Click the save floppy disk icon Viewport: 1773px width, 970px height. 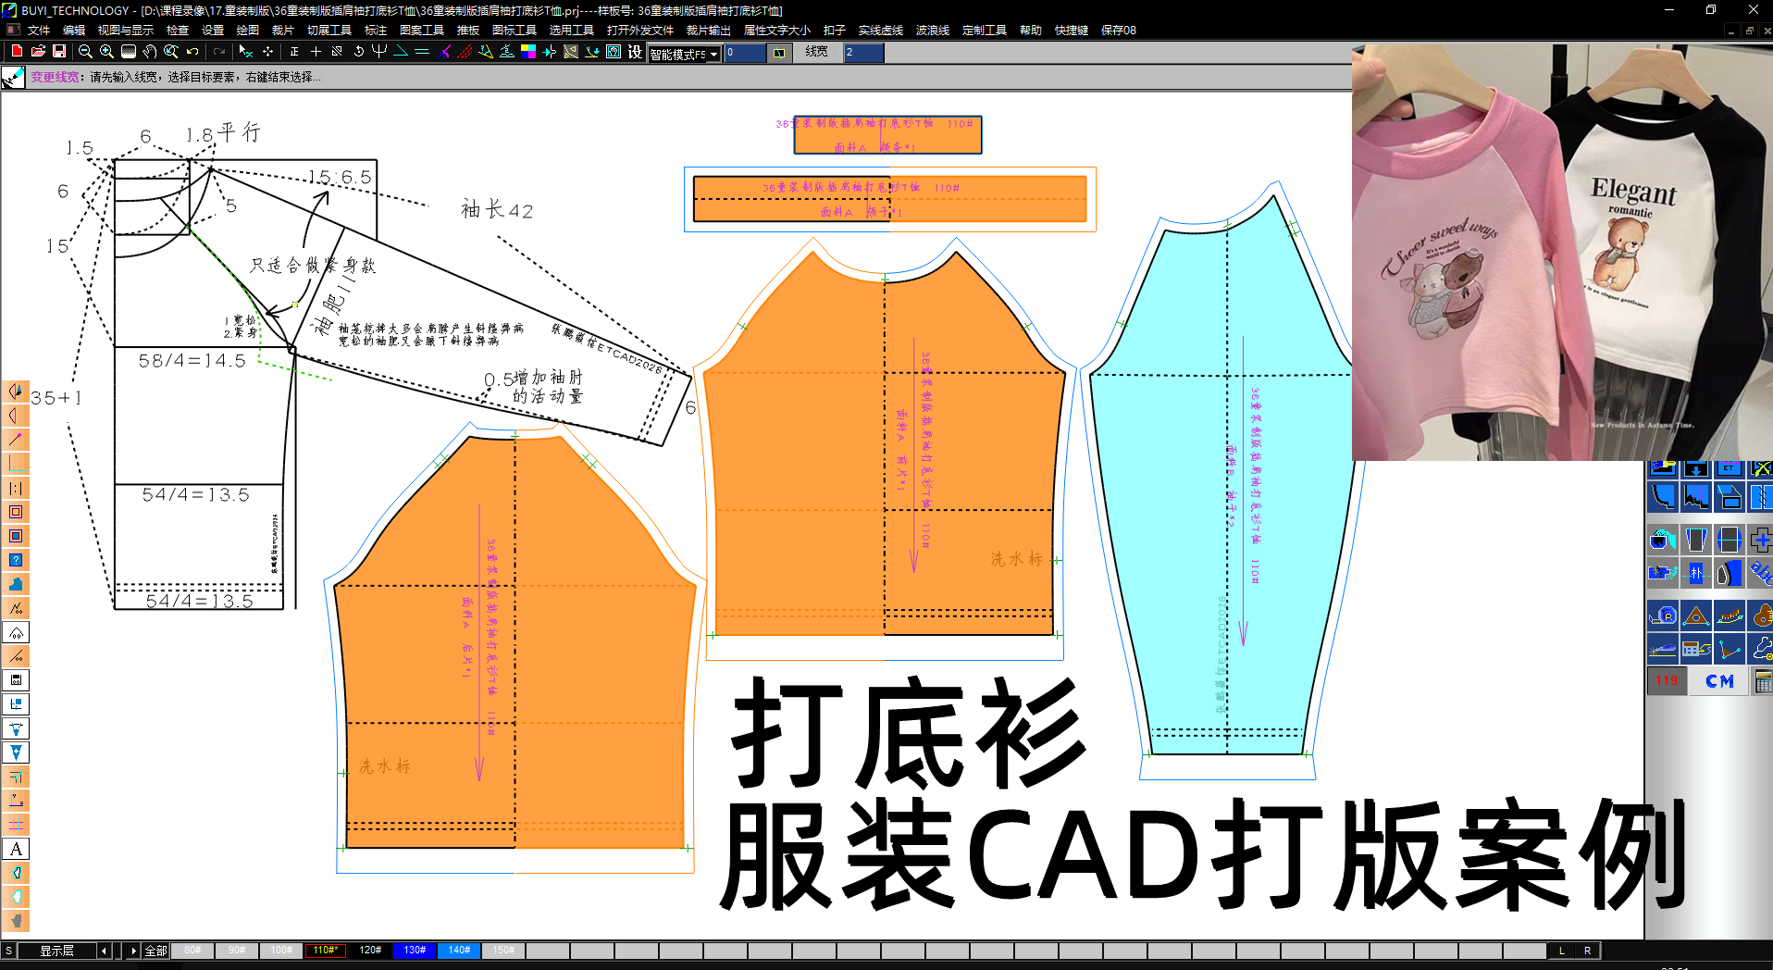click(59, 52)
